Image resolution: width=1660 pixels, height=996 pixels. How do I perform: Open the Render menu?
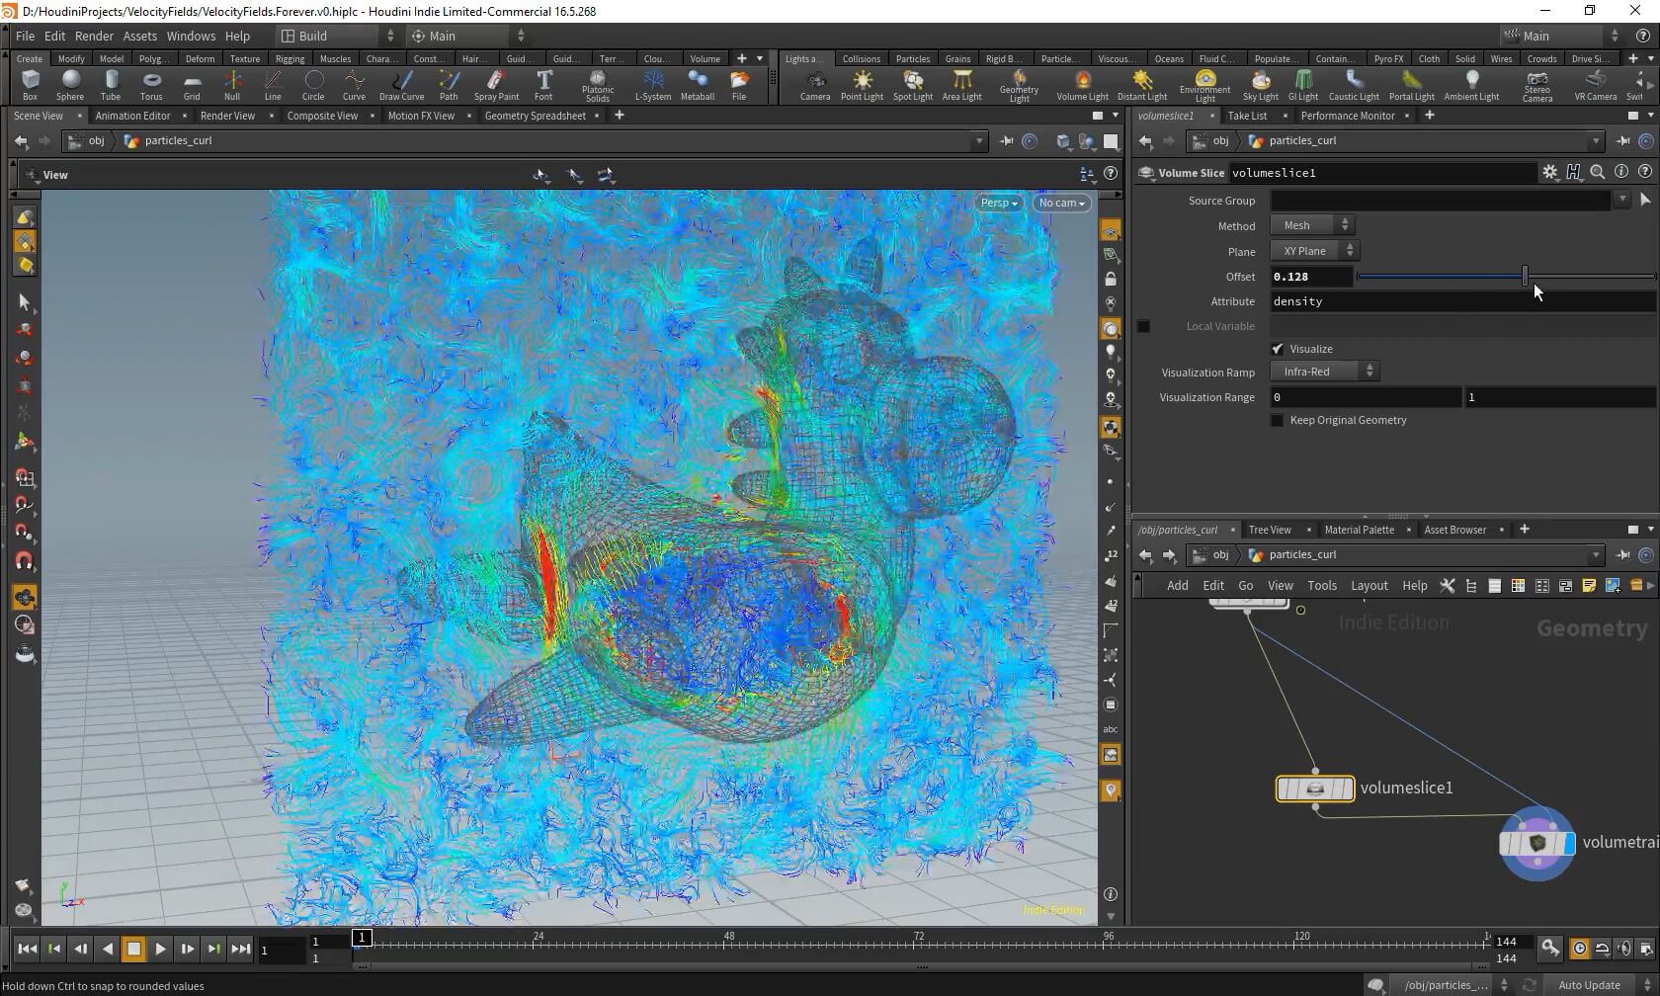click(x=94, y=36)
